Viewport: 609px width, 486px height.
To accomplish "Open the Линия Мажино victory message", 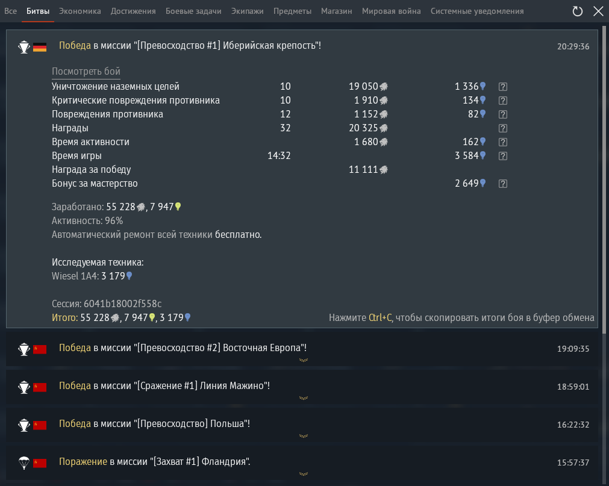I will (x=164, y=386).
